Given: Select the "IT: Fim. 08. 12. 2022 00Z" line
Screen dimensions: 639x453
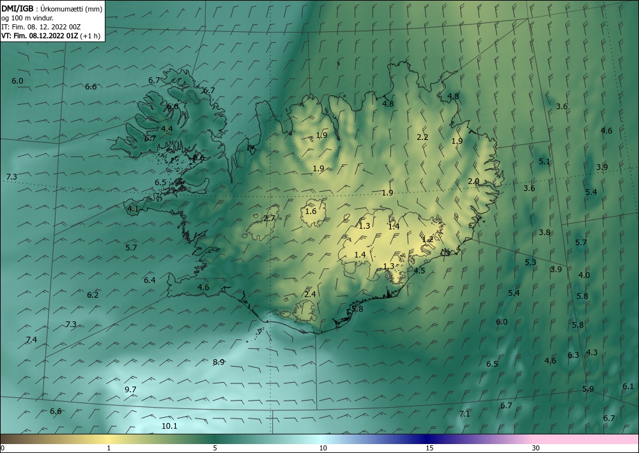Looking at the screenshot, I should pos(41,27).
